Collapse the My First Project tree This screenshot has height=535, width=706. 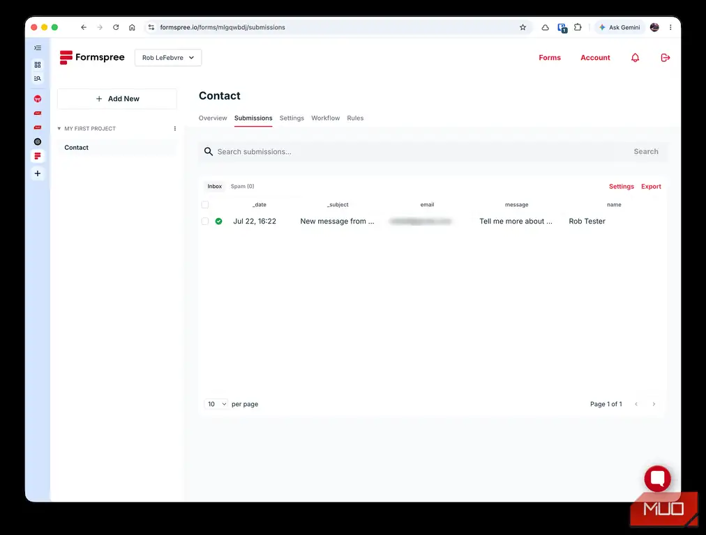(59, 129)
